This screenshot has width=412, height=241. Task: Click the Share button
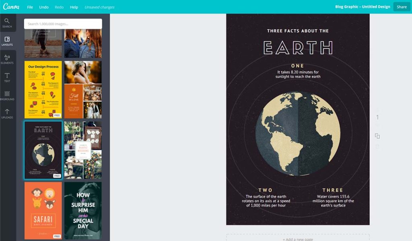[x=402, y=7]
